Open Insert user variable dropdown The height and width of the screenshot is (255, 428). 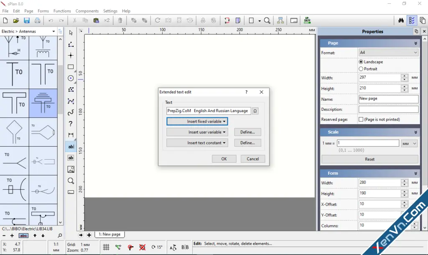pos(197,132)
